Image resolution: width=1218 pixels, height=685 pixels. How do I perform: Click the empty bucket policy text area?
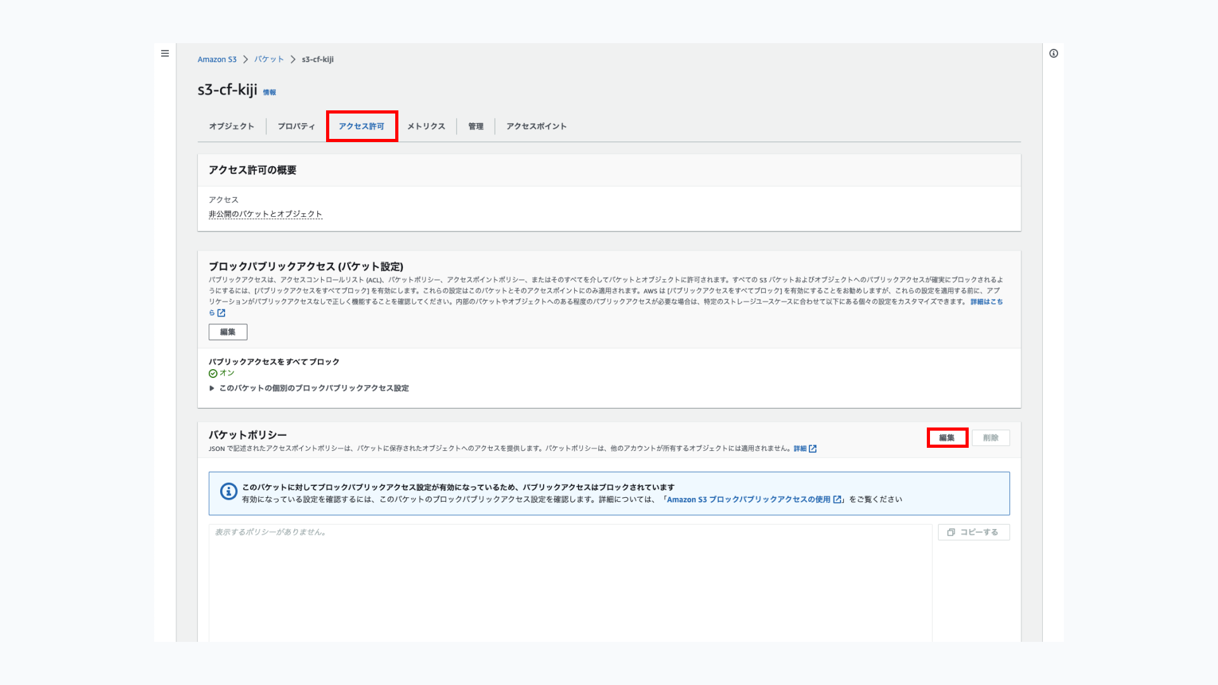click(x=570, y=584)
